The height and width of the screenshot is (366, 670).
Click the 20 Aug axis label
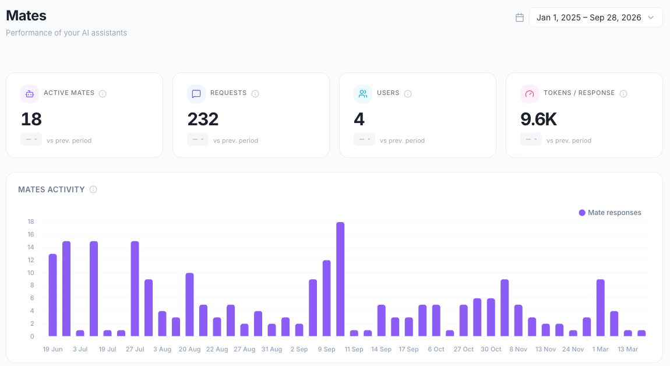190,349
